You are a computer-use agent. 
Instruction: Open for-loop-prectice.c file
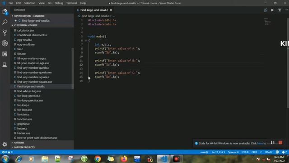point(28,96)
